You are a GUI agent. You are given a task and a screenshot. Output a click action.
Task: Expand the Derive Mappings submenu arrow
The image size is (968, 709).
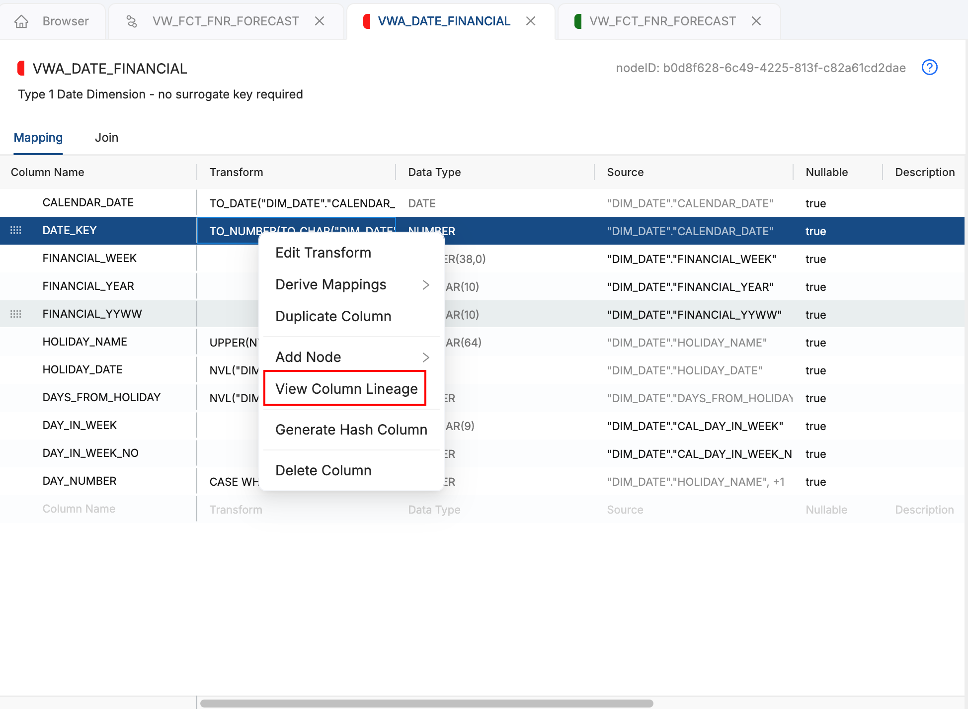(x=425, y=285)
